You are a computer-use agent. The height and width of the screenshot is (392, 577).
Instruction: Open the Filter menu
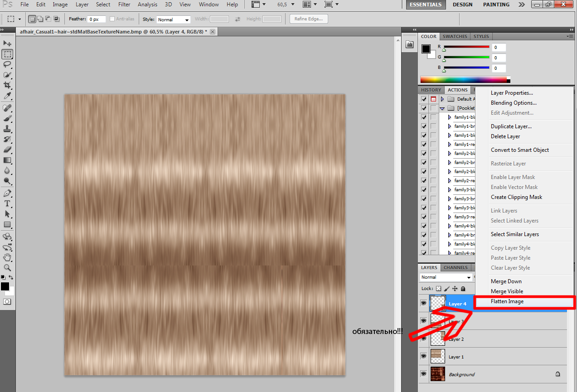[124, 5]
